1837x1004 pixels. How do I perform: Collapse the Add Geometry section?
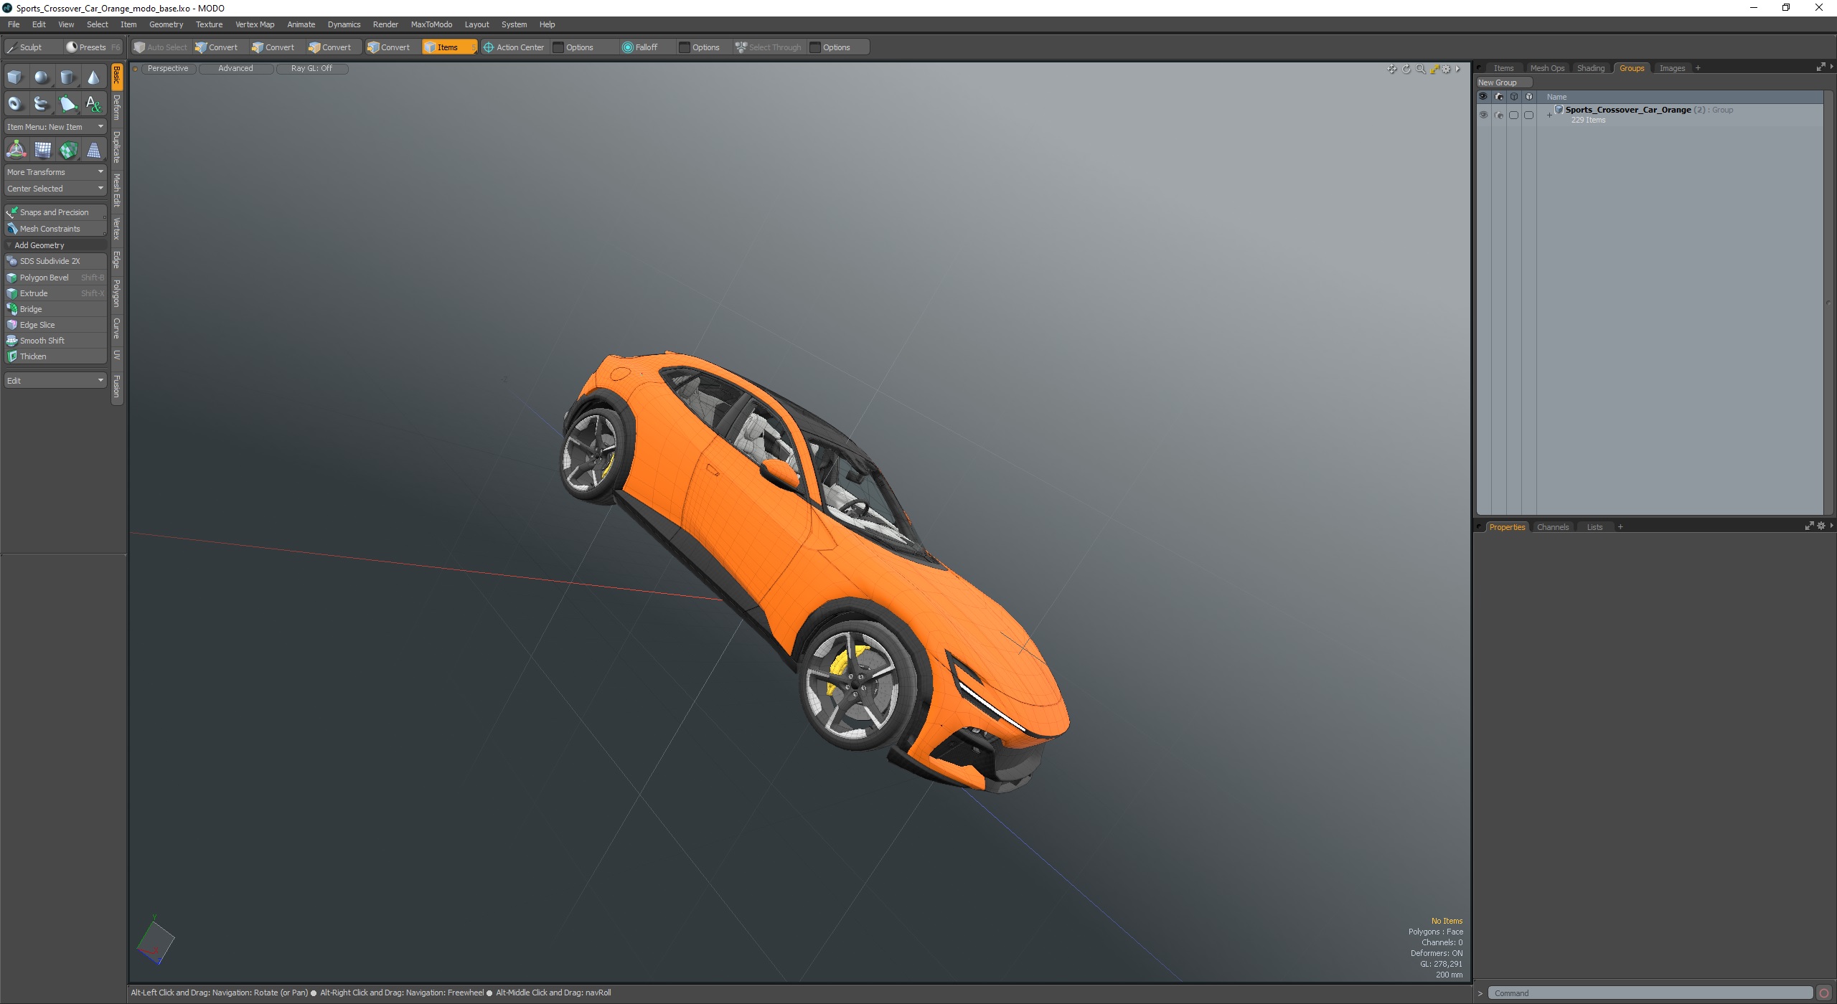pos(55,245)
